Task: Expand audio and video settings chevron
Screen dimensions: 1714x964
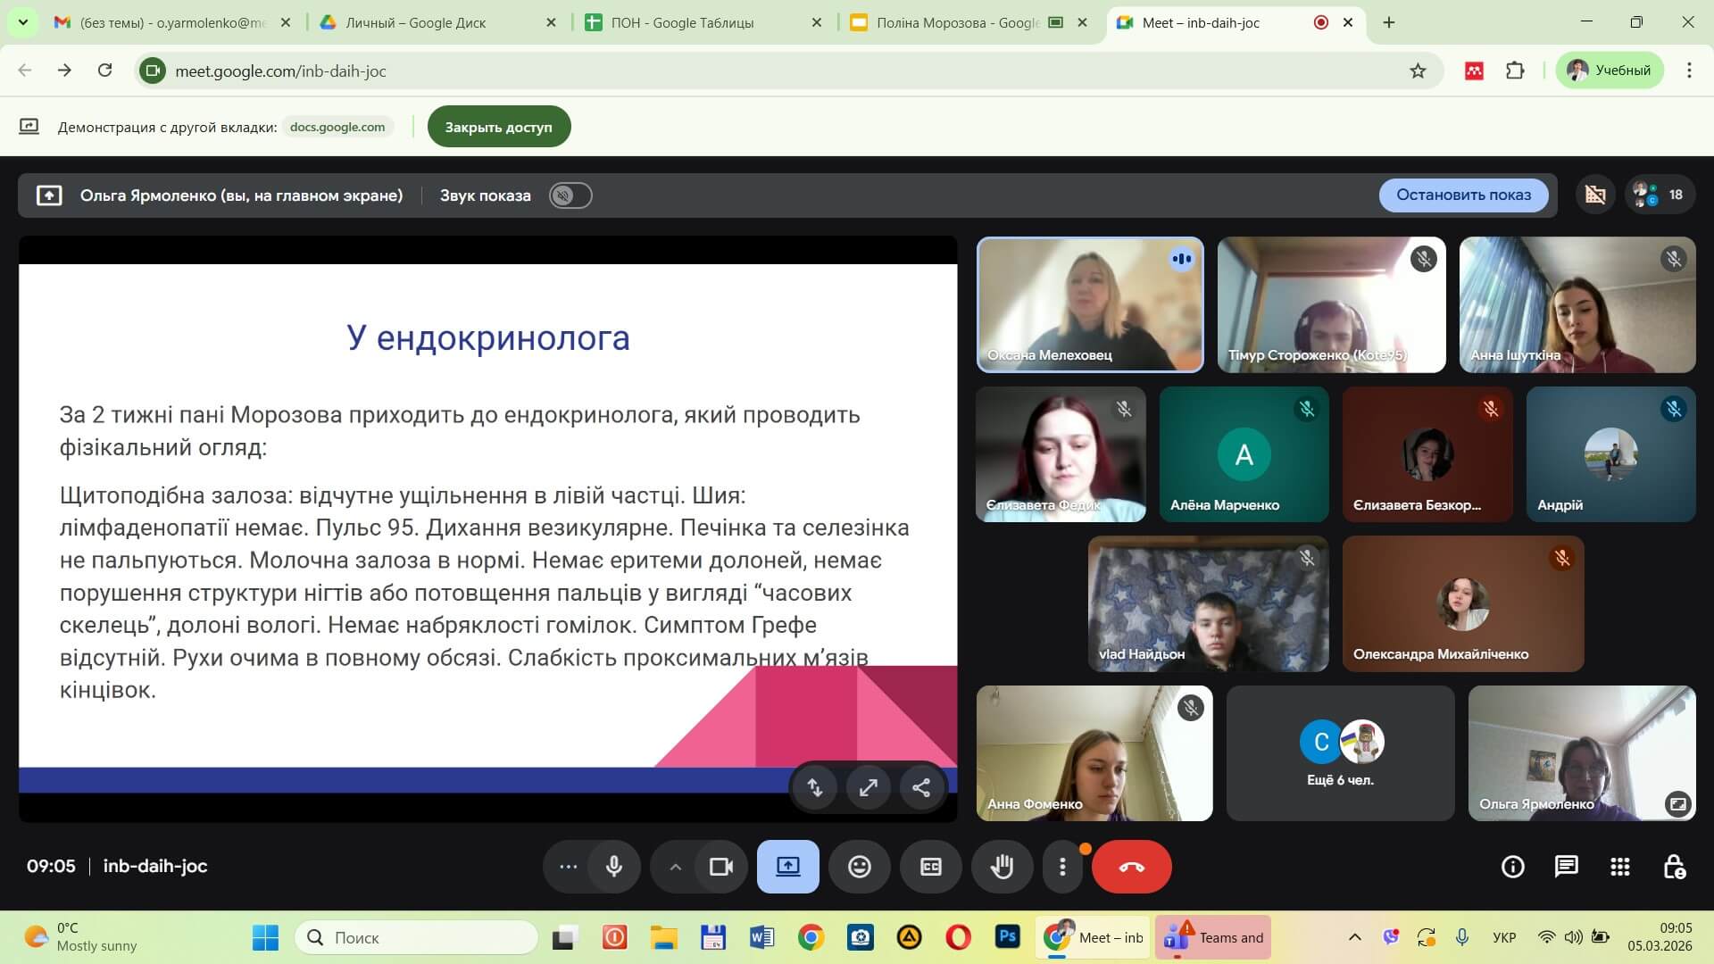Action: (676, 867)
